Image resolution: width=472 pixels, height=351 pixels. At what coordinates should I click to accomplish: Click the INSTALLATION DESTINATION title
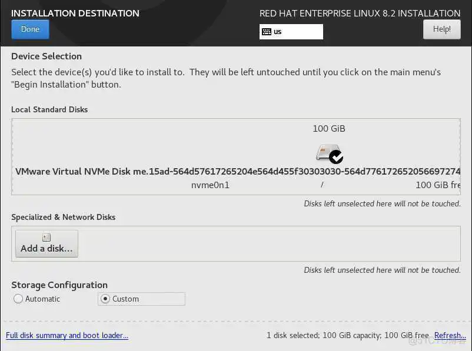75,14
